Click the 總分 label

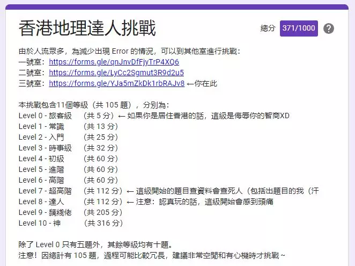click(268, 28)
